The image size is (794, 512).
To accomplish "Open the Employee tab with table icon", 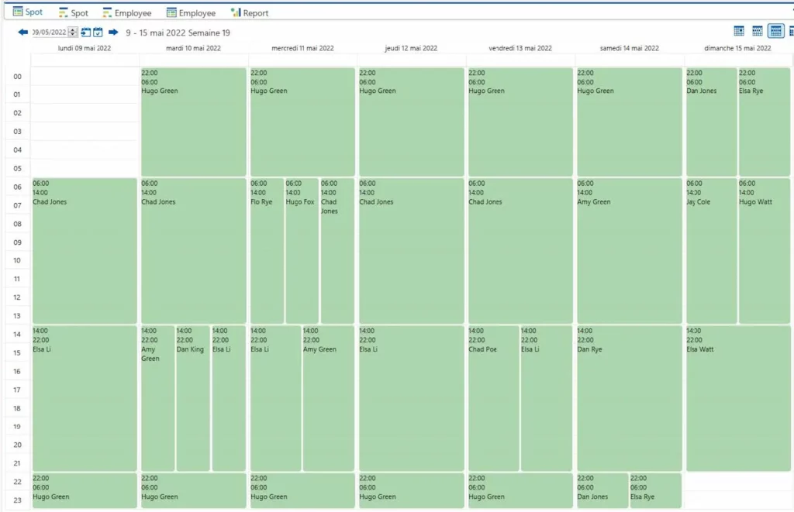I will [x=191, y=13].
